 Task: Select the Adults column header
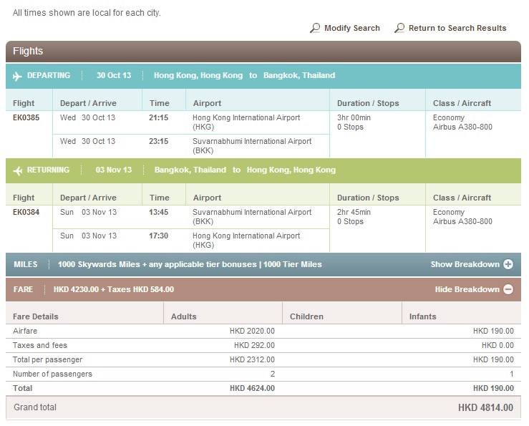point(183,316)
